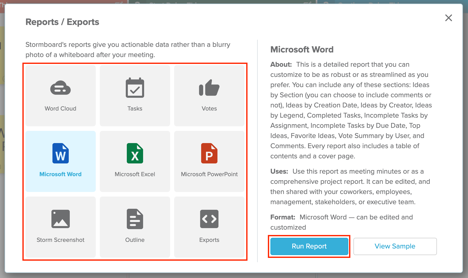468x278 pixels.
Task: Click the Storm Screenshot label text
Action: click(61, 240)
